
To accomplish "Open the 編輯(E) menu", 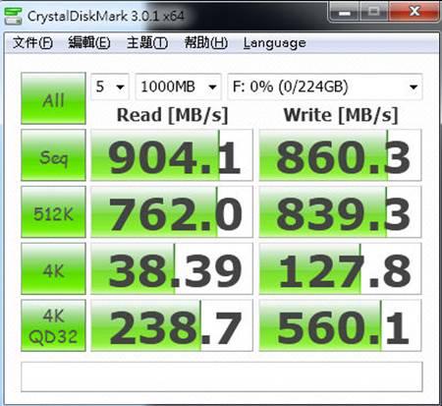I will 89,42.
